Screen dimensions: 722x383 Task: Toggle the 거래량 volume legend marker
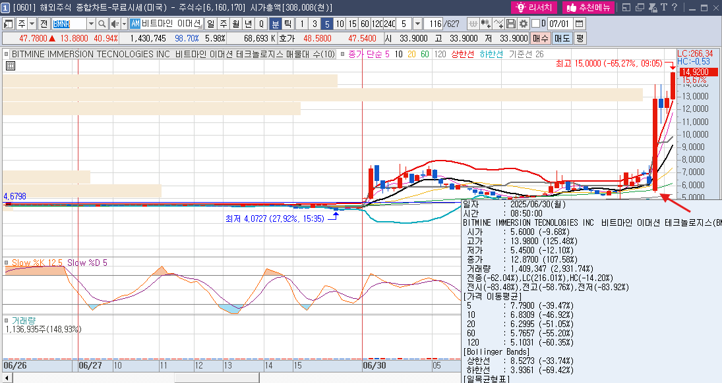click(7, 320)
